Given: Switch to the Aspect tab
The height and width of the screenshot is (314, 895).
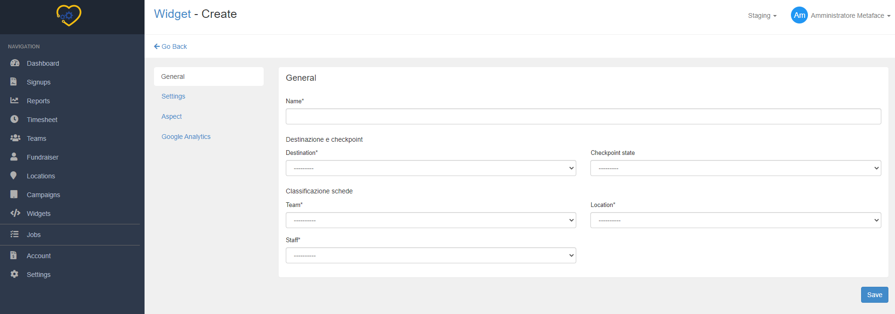Looking at the screenshot, I should pos(171,116).
